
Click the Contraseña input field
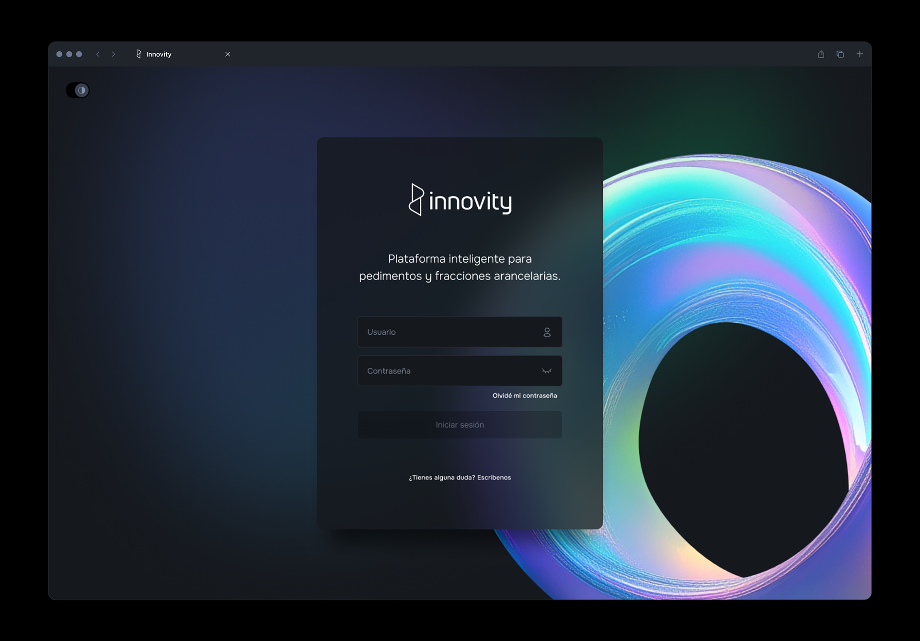pos(460,371)
